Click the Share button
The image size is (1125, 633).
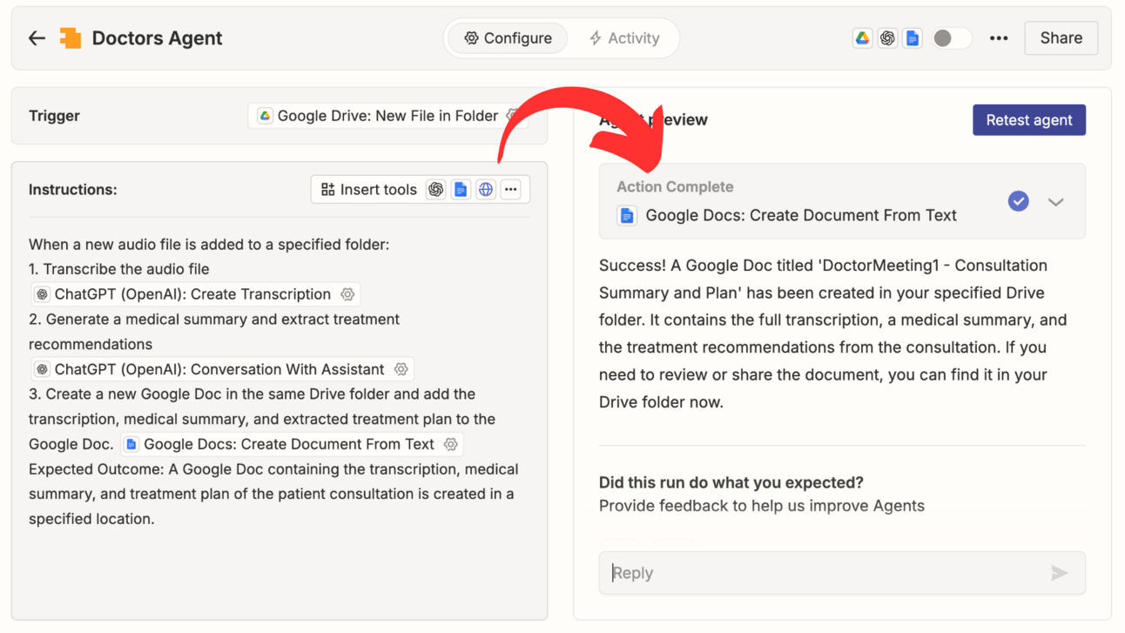[1061, 38]
